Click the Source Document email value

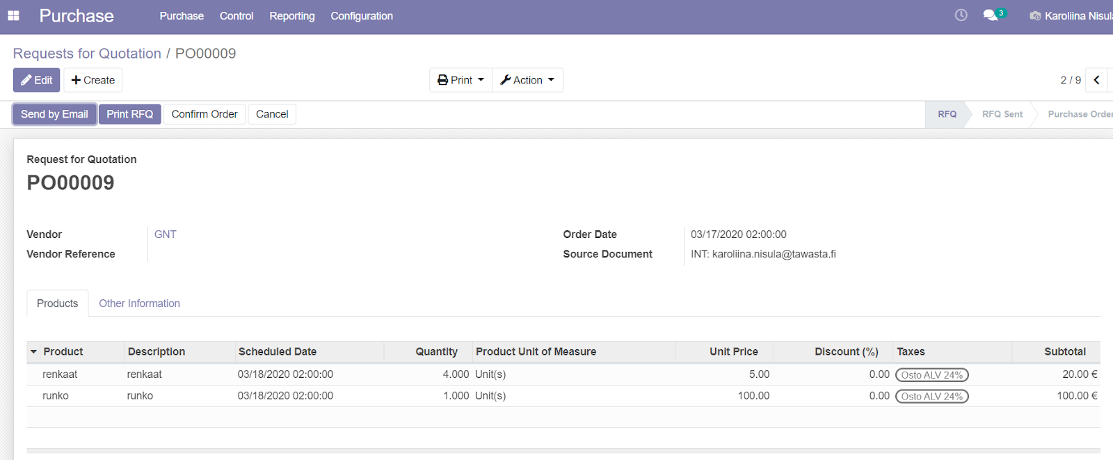(763, 254)
